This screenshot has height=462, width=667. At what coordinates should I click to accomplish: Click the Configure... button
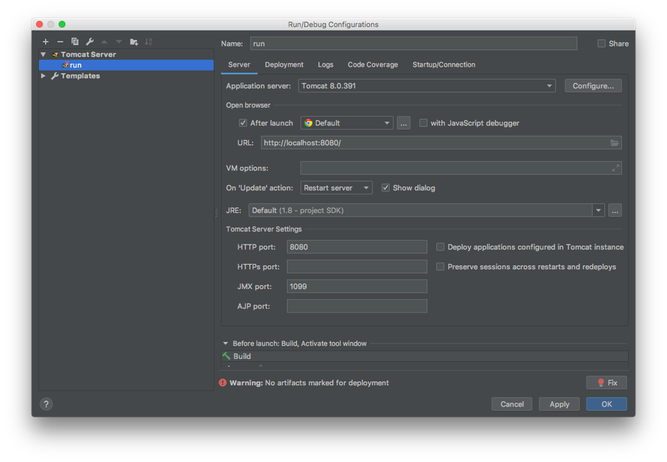[593, 86]
